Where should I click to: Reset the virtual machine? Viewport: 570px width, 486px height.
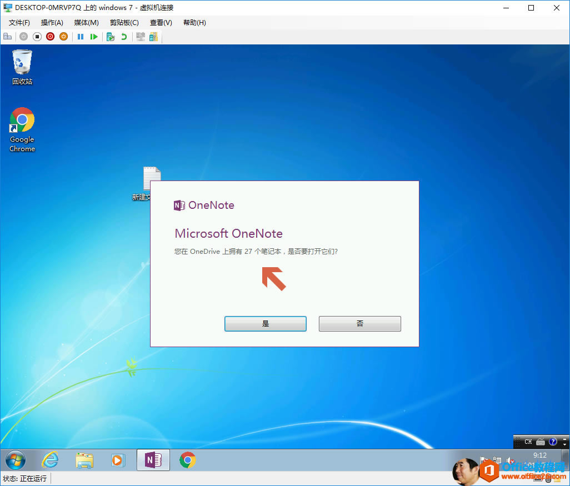click(x=94, y=36)
